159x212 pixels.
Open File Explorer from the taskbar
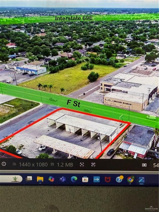tap(40, 179)
